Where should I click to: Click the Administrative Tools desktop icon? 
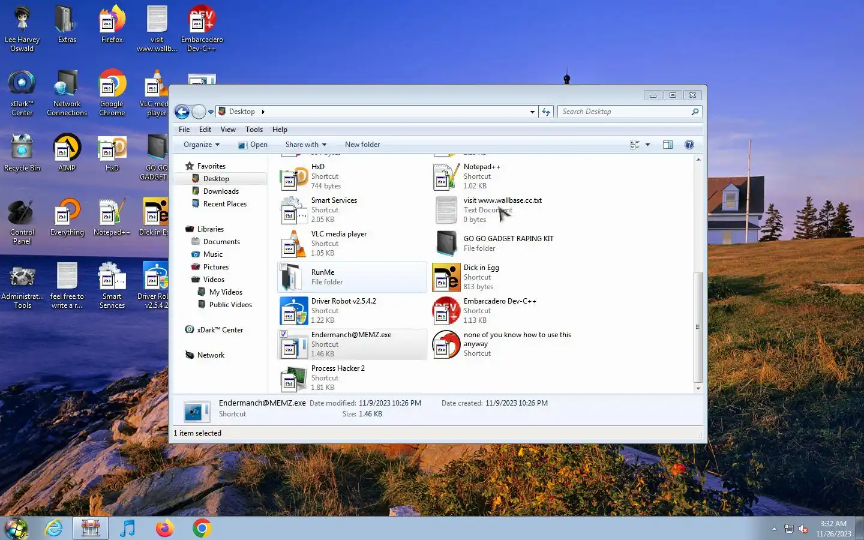[22, 285]
